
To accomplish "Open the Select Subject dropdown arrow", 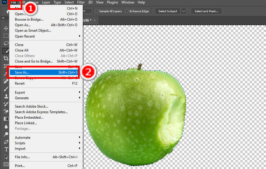I will coord(184,11).
